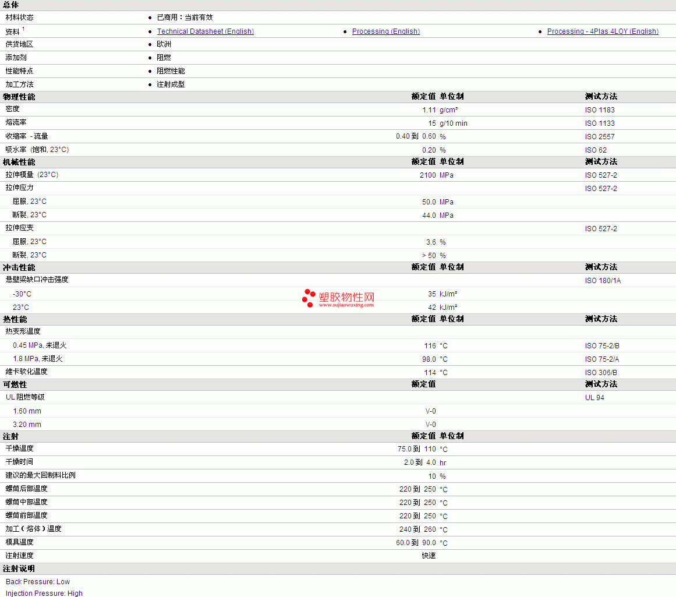
Task: Click the 注射 section header
Action: tap(11, 436)
